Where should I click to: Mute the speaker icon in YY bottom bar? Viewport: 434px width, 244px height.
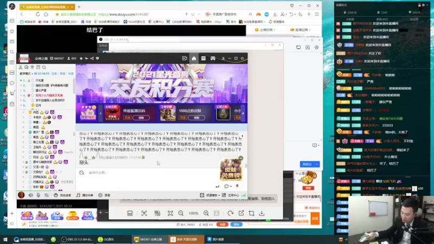coord(31,195)
